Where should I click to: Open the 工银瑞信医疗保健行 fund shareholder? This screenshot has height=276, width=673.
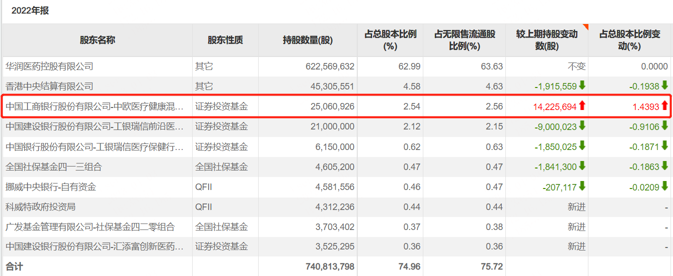95,146
